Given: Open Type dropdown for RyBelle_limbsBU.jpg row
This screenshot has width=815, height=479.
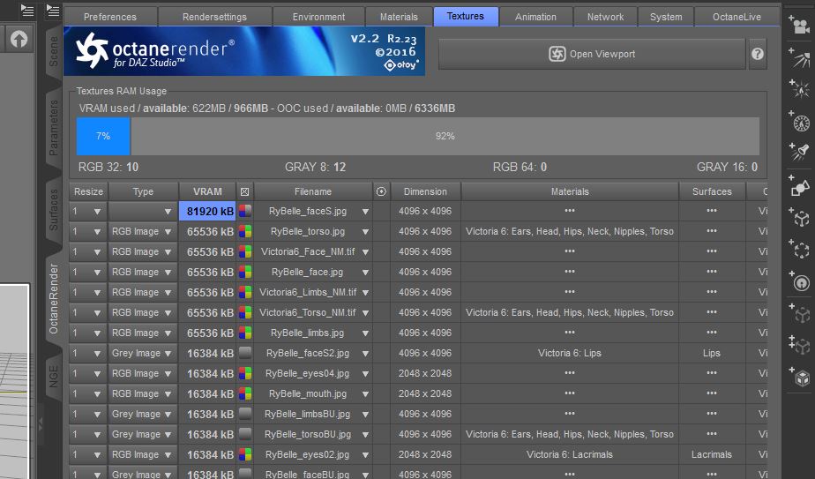Looking at the screenshot, I should coord(143,414).
